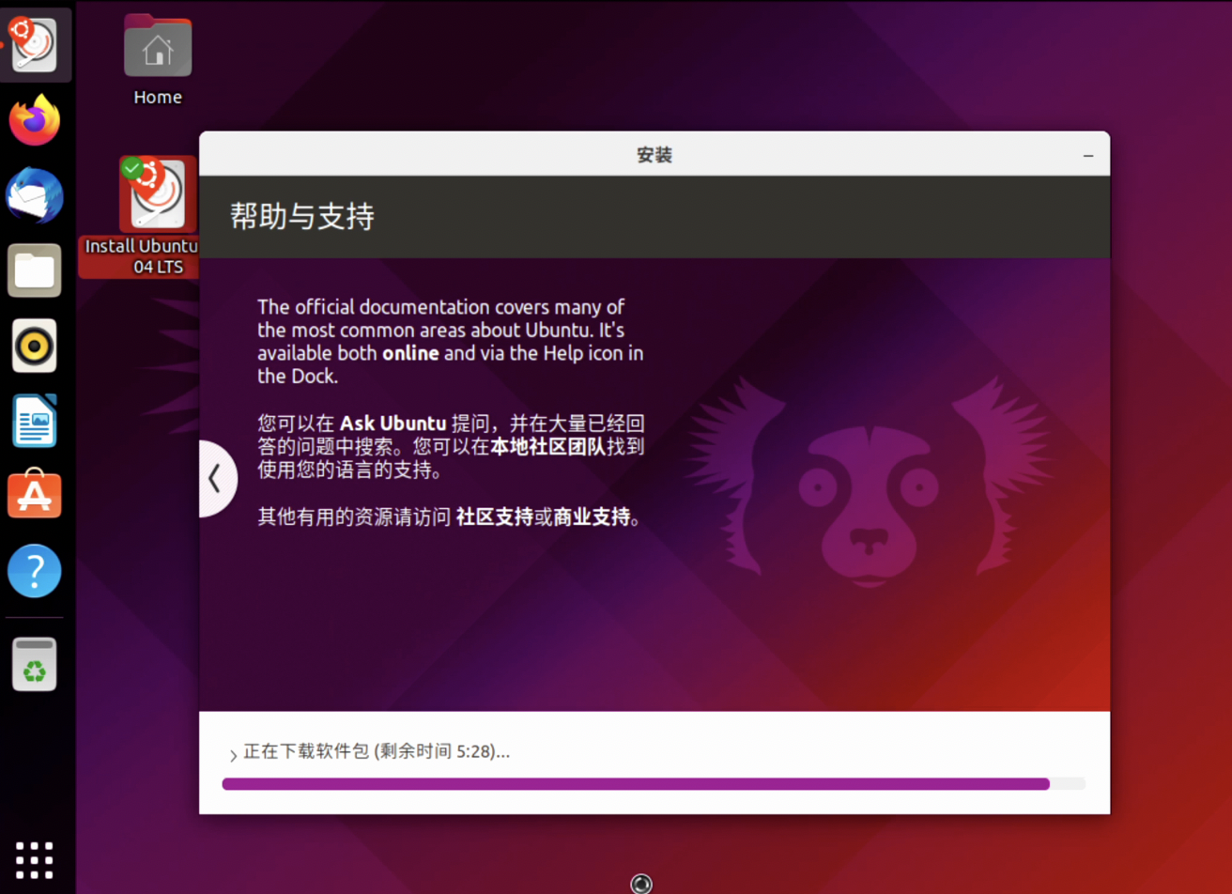Launch Rhythmbox music player from the dock
1232x894 pixels.
coord(36,346)
